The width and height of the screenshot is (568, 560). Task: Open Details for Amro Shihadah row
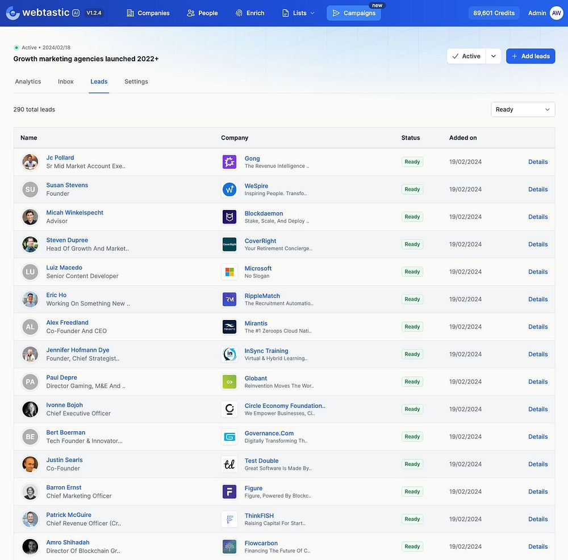coord(538,546)
